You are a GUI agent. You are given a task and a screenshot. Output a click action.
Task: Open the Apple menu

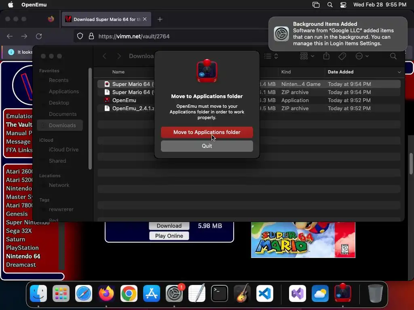pyautogui.click(x=11, y=5)
